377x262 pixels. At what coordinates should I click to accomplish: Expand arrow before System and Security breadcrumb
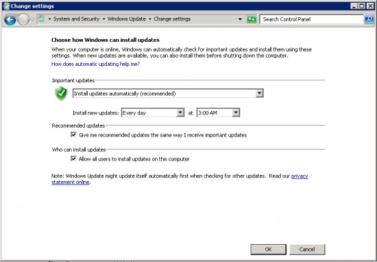[49, 19]
